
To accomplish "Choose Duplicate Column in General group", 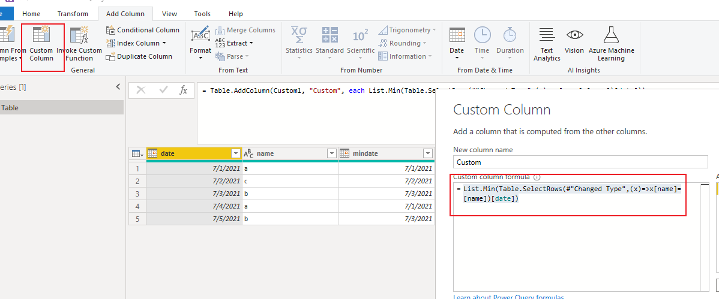I will click(139, 56).
